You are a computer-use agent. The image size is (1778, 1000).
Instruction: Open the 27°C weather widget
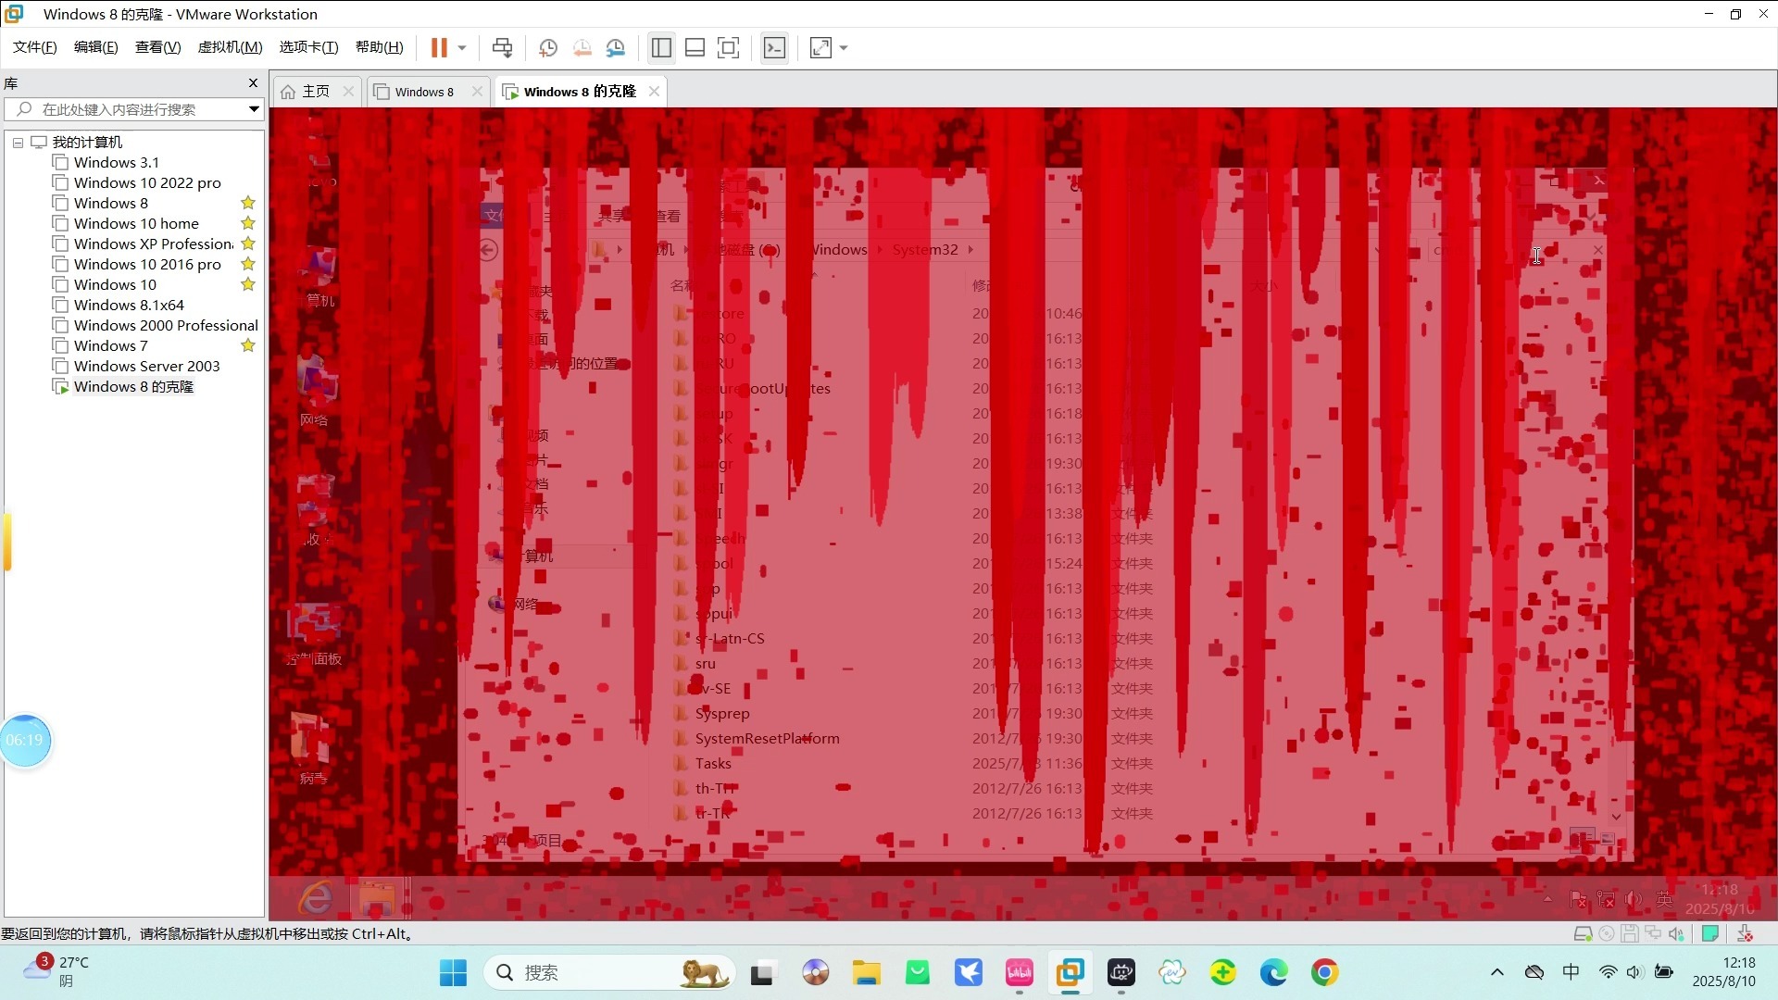[x=56, y=972]
